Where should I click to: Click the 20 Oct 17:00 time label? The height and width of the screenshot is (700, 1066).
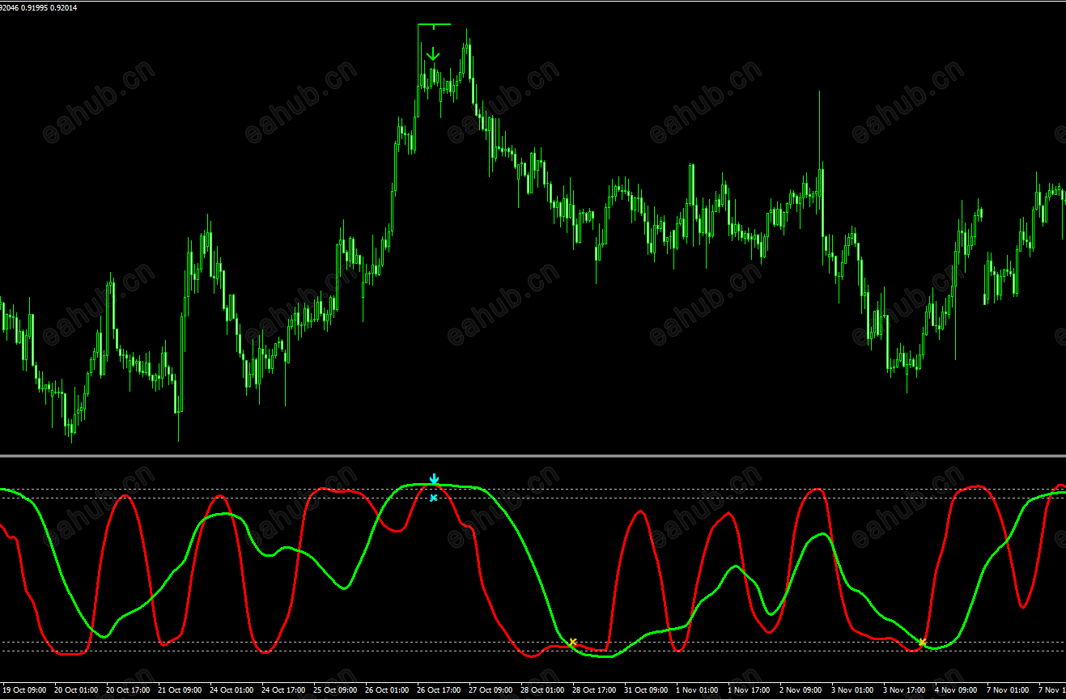tap(128, 690)
